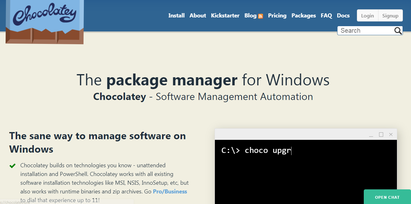Click the Blog RSS feed icon
This screenshot has height=204, width=411.
pyautogui.click(x=261, y=16)
